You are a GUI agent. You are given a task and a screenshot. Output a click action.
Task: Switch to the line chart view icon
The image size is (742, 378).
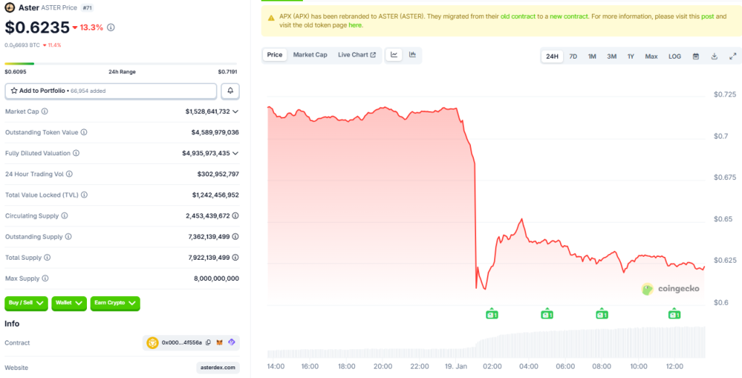point(395,54)
